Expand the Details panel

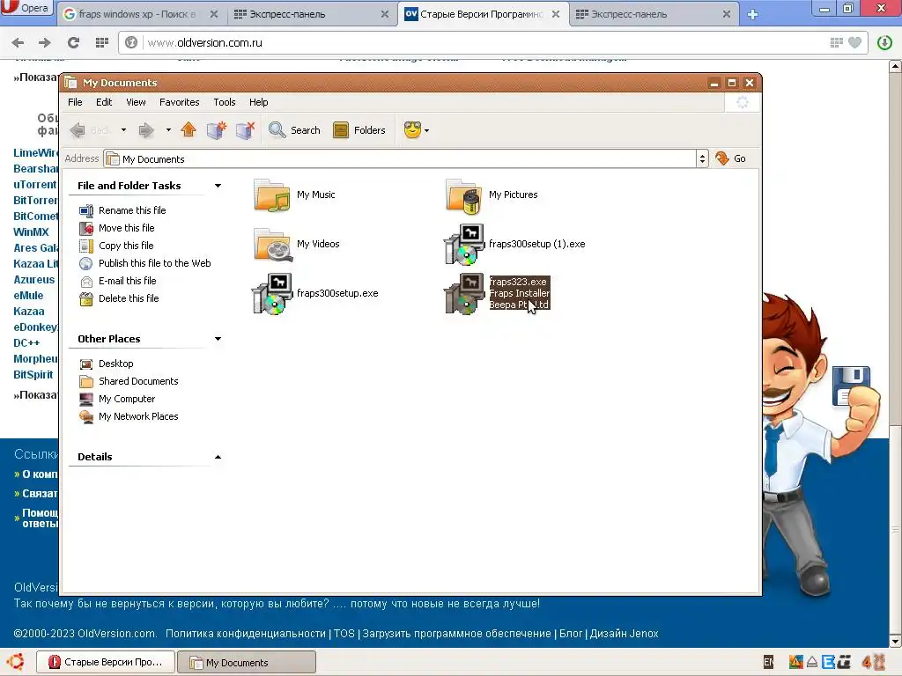click(218, 457)
